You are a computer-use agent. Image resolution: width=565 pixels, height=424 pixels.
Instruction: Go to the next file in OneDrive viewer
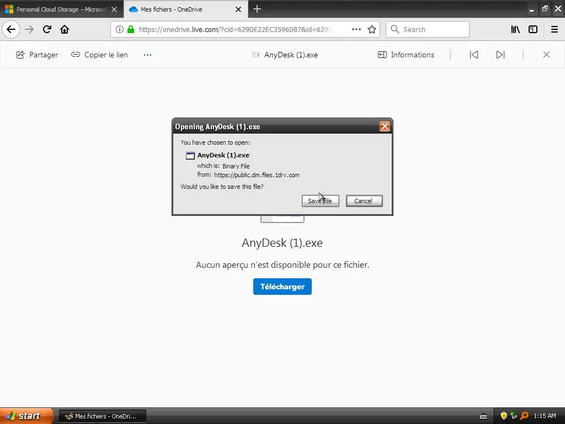pos(500,55)
